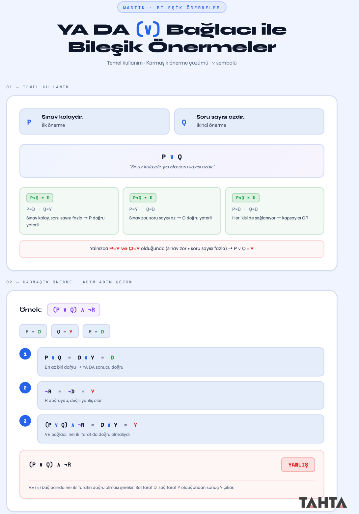Select the Q = Y value chip
Image resolution: width=359 pixels, height=514 pixels.
tap(65, 331)
